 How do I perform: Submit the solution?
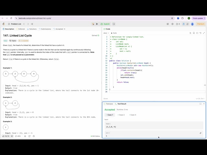(x=105, y=24)
